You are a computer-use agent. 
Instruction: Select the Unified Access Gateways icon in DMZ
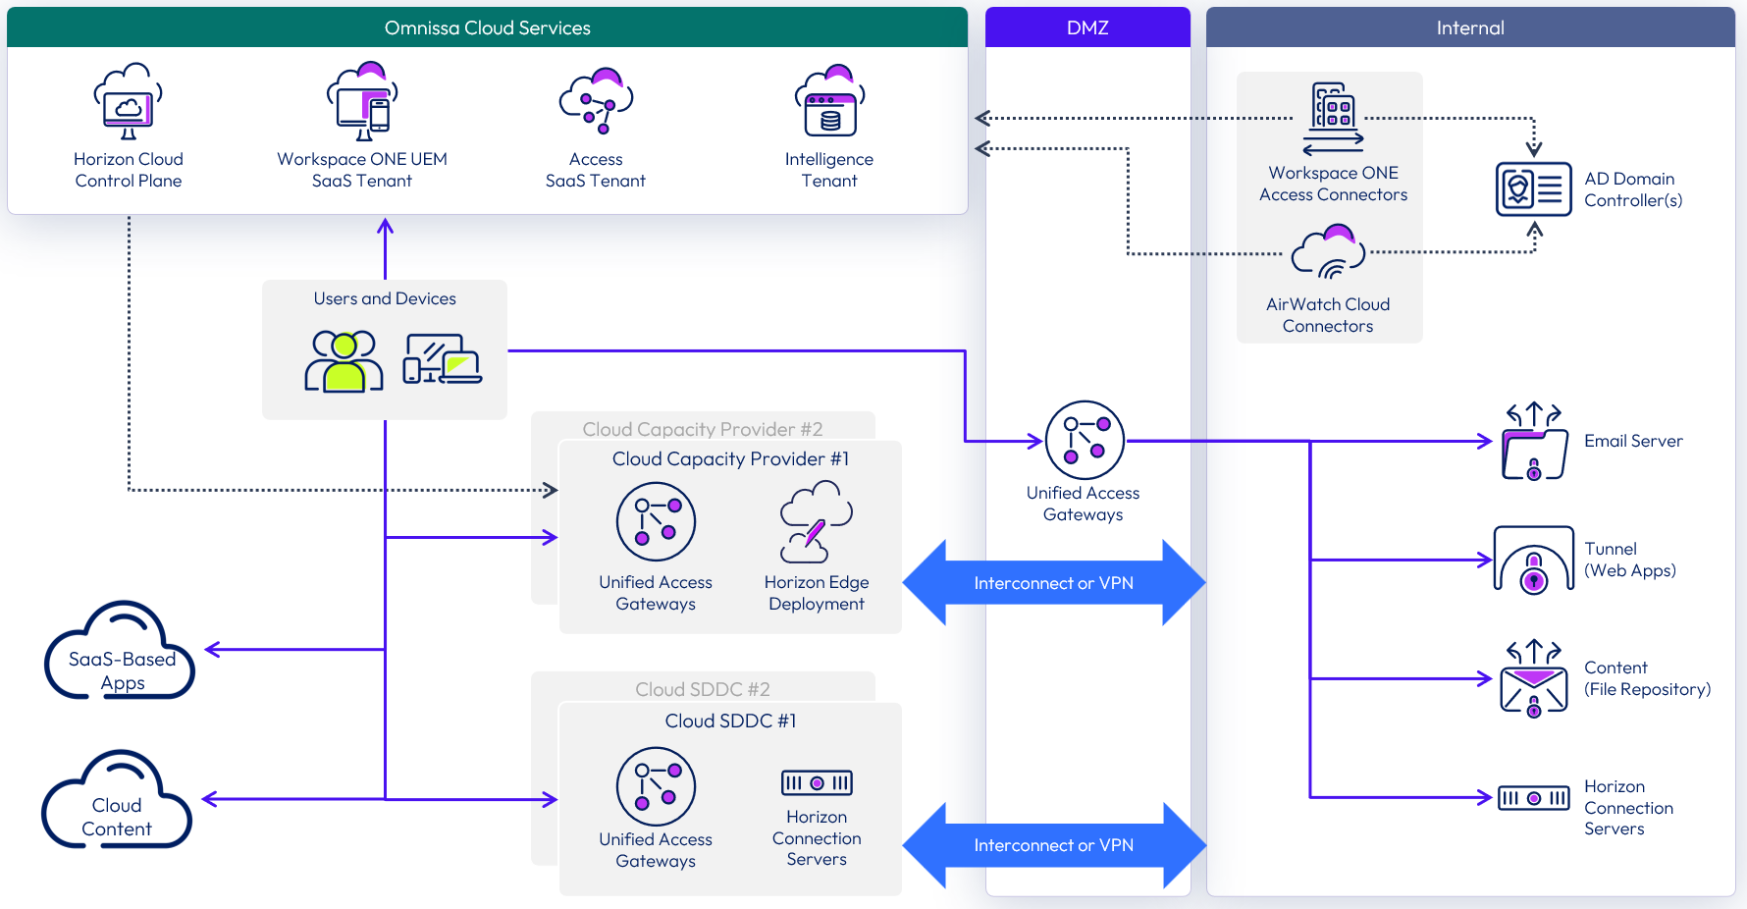click(1084, 440)
